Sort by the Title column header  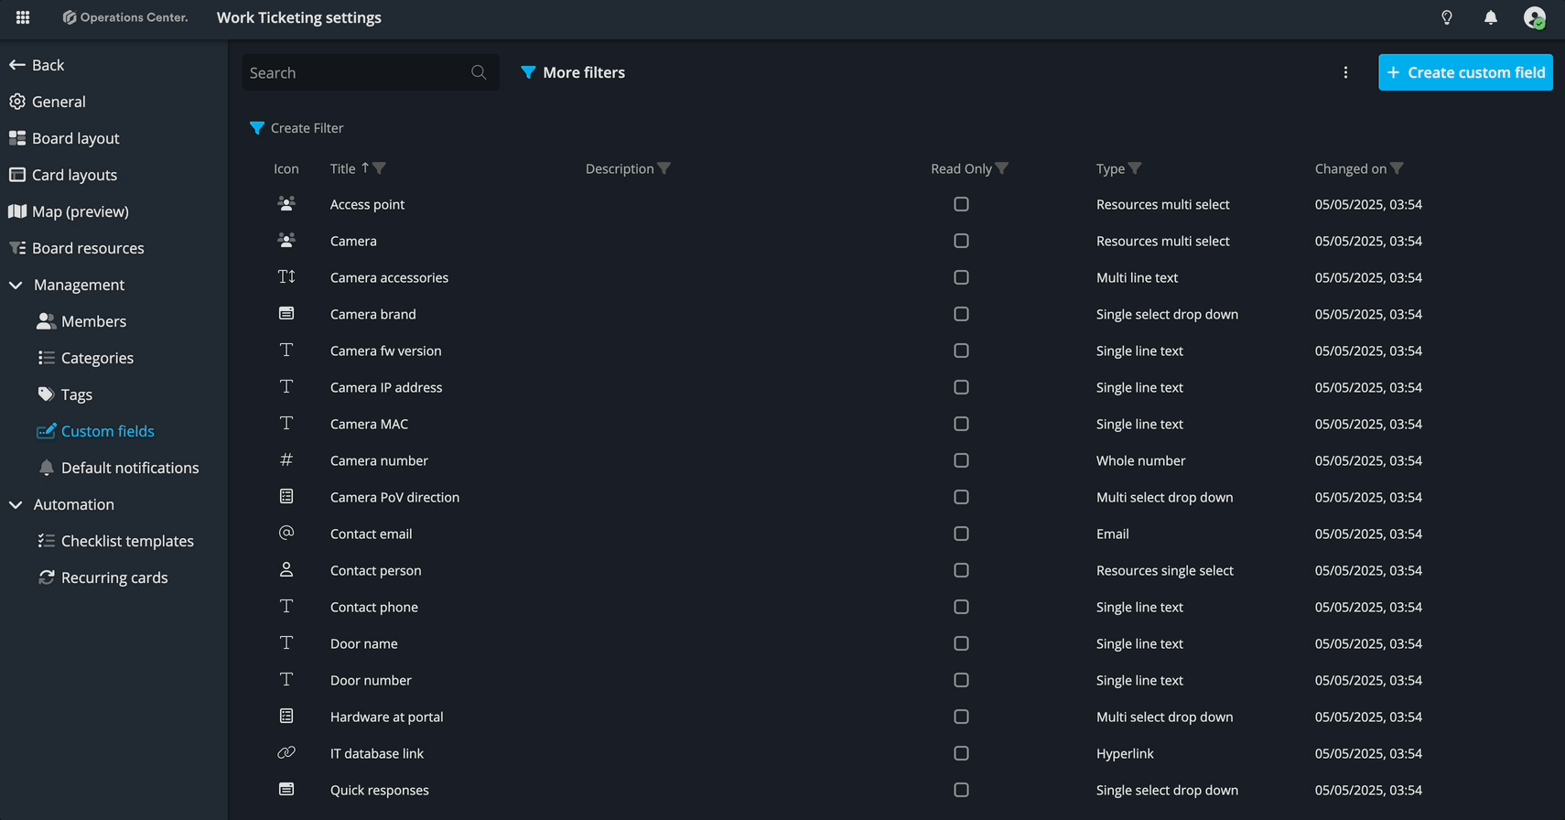[x=343, y=168]
